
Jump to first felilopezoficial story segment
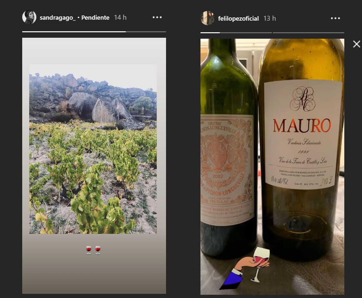[x=236, y=33]
